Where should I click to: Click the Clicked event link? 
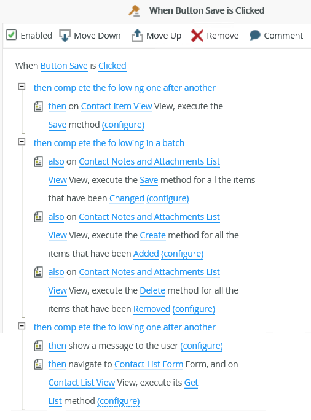point(112,66)
